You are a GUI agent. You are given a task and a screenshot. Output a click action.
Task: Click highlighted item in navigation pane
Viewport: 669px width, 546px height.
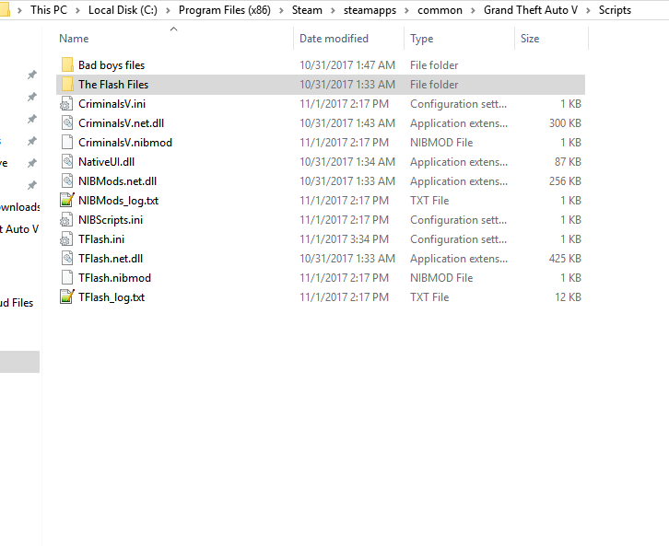[19, 362]
